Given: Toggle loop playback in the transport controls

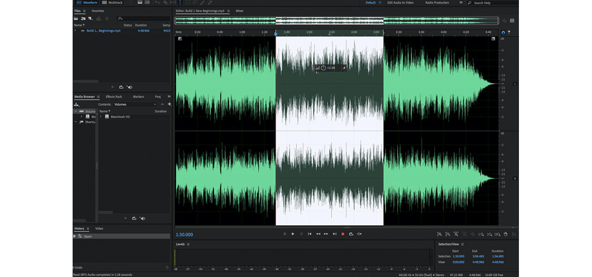Looking at the screenshot, I should coord(351,234).
